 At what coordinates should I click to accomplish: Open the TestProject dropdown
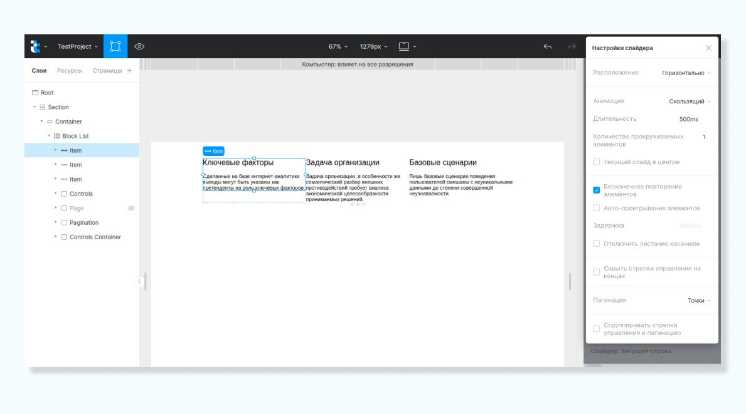pos(78,46)
